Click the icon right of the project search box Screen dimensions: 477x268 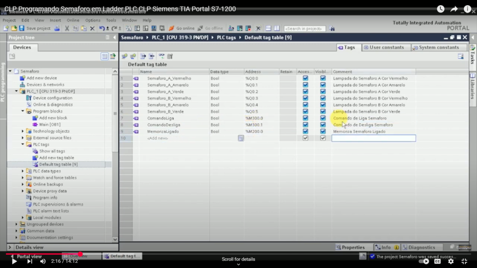[x=332, y=28]
